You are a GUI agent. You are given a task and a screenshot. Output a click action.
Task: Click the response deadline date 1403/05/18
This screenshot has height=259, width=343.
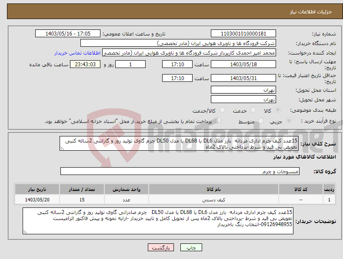click(243, 64)
